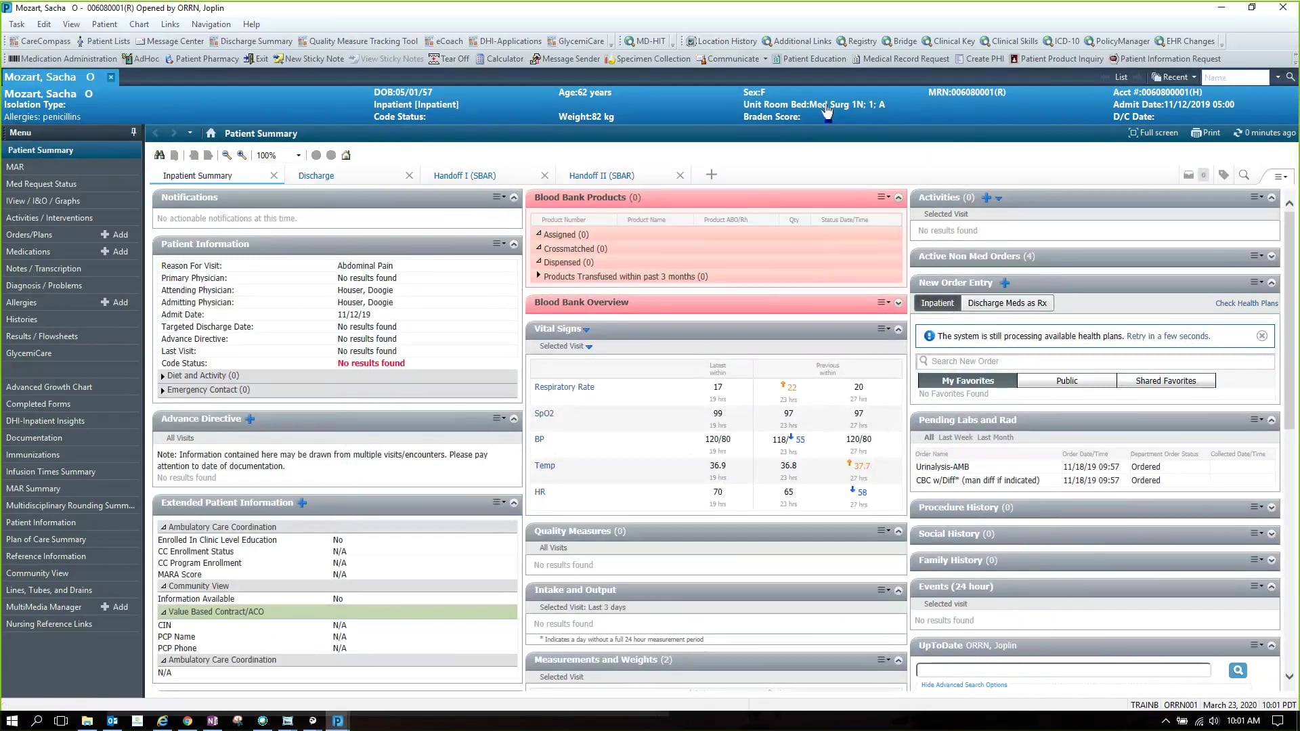Open the binoculars search icon in document toolbar
The width and height of the screenshot is (1300, 731).
[x=160, y=155]
